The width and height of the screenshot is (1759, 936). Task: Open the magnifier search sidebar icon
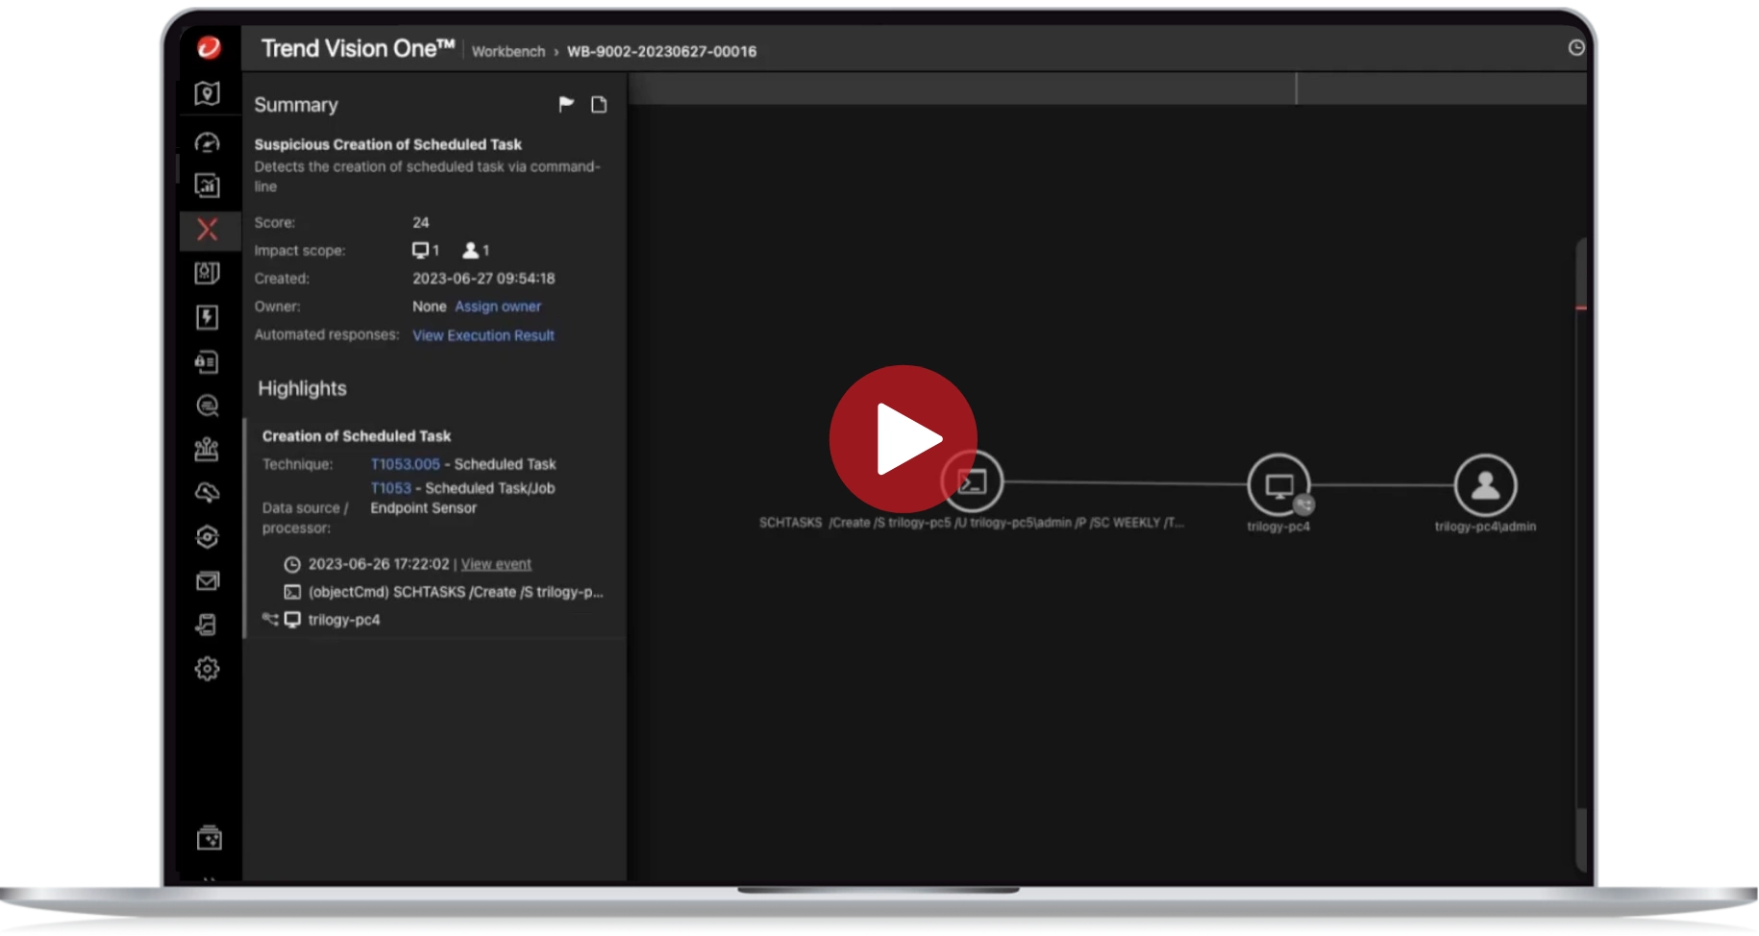pos(207,406)
